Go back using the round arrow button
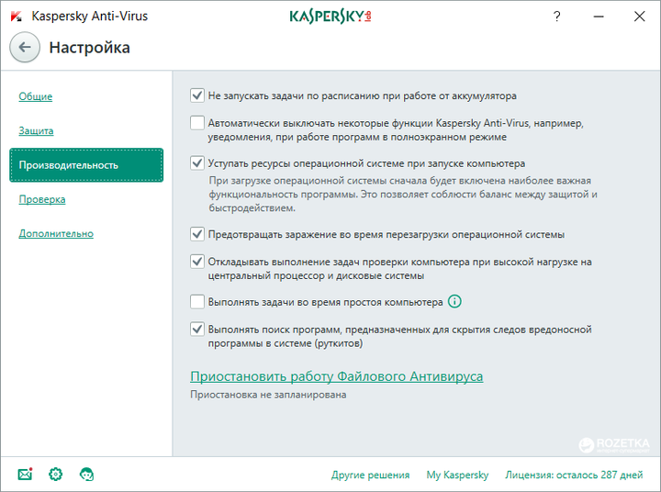Screen dimensions: 661x492 pyautogui.click(x=25, y=47)
